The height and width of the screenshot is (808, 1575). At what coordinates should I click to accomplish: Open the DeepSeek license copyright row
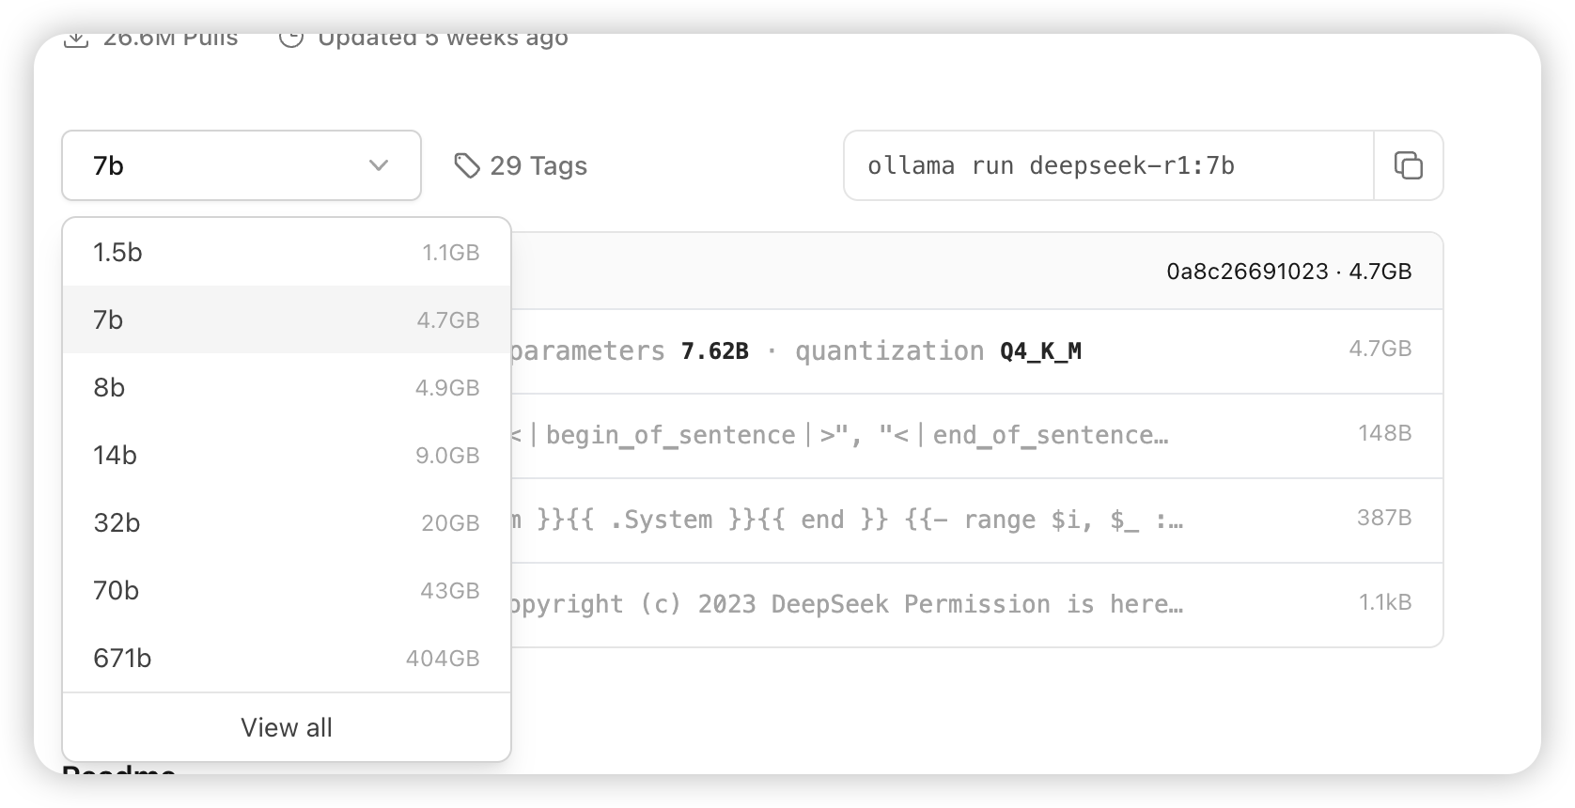976,605
